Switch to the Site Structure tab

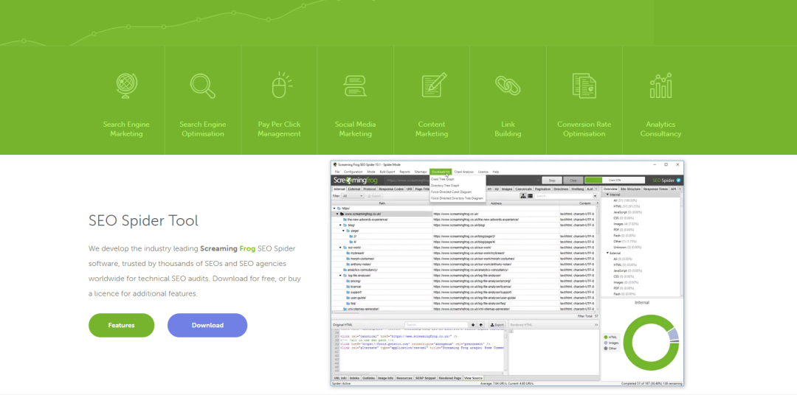click(x=629, y=189)
